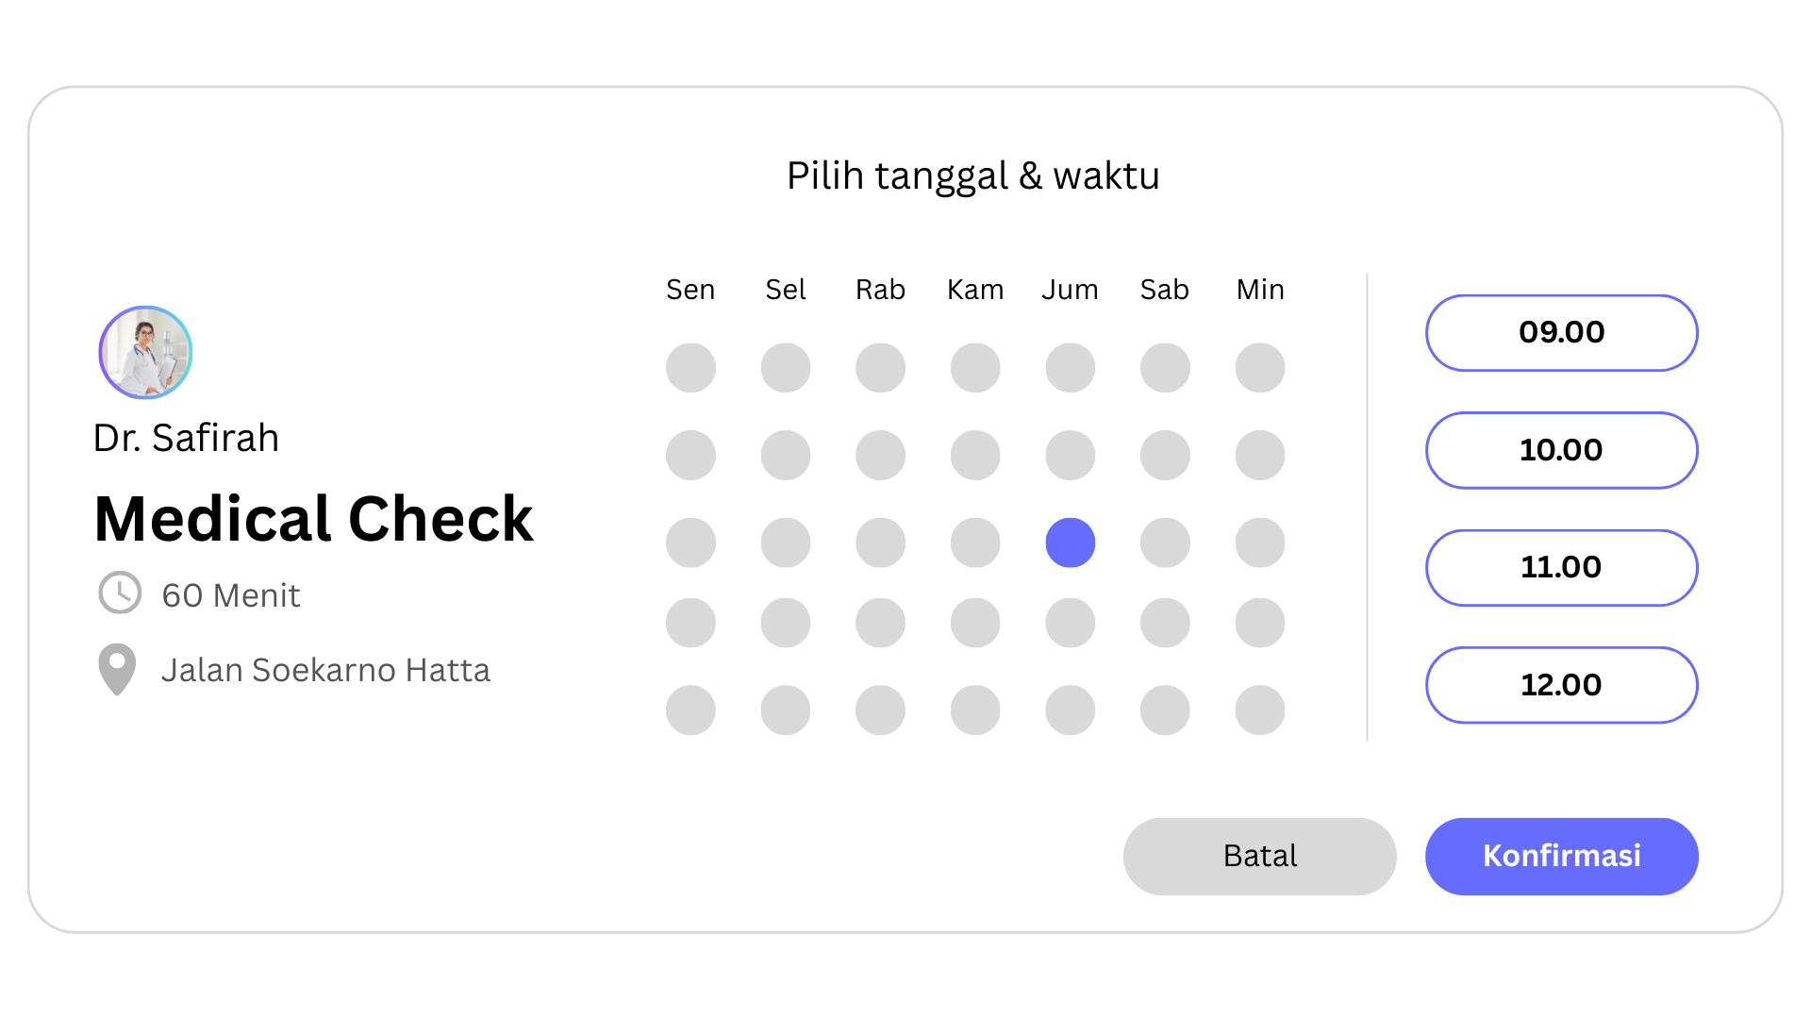
Task: Select the highlighted blue date under Jum
Action: pyautogui.click(x=1070, y=543)
